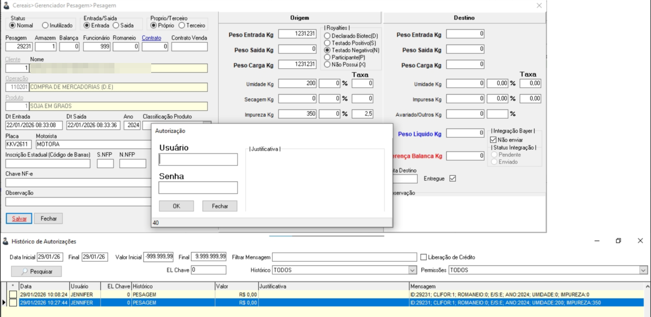Viewport: 651px width, 317px height.
Task: Click the Pesagem window title icon
Action: point(6,5)
